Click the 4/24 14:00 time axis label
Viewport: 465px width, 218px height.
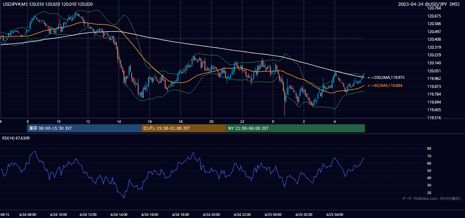click(119, 215)
